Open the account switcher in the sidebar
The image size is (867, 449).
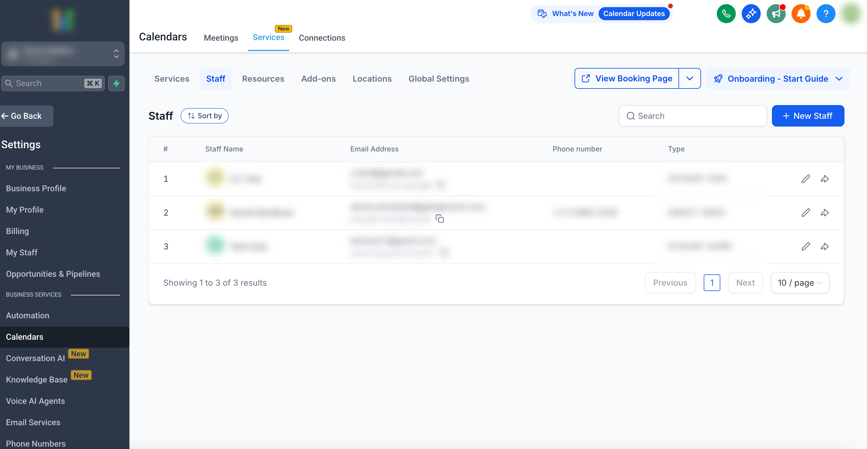[63, 54]
